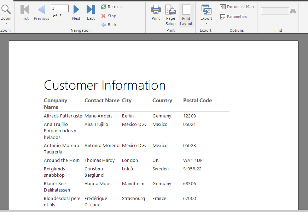
Task: Click the Mannheim city cell
Action: click(133, 183)
